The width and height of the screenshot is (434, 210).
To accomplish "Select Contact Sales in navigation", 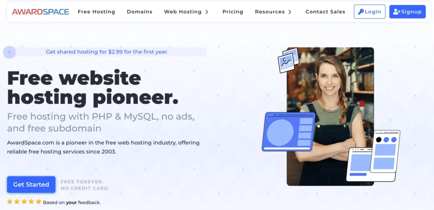I will click(x=325, y=11).
